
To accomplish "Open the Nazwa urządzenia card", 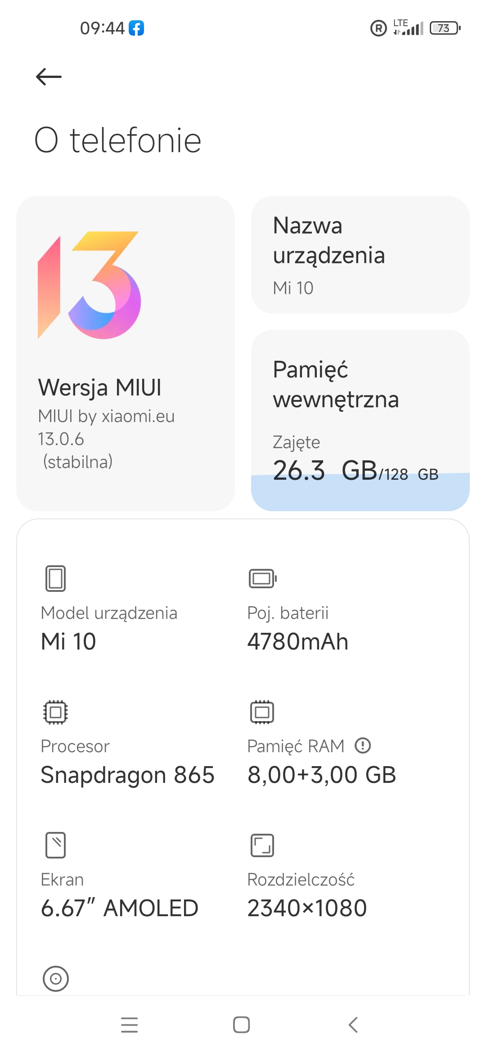I will (x=360, y=255).
